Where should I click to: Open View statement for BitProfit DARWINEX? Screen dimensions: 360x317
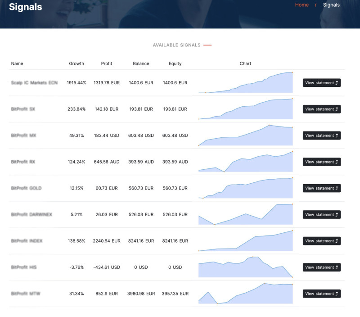[x=321, y=215]
